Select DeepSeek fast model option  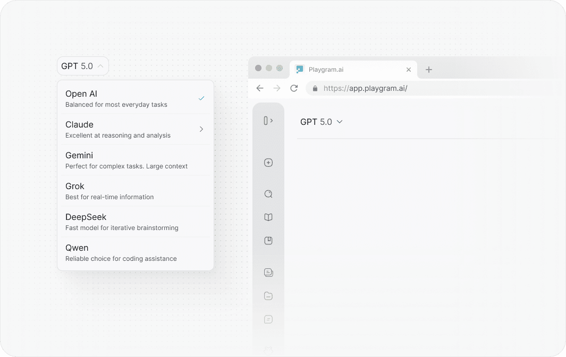(x=135, y=222)
